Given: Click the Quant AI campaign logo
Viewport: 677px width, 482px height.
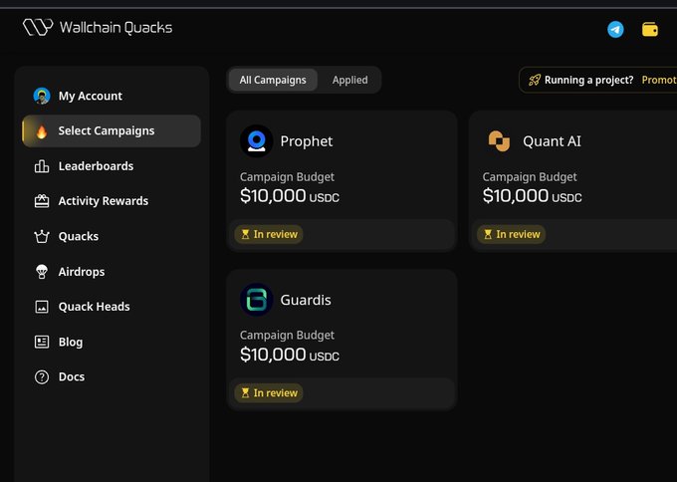Looking at the screenshot, I should point(499,141).
